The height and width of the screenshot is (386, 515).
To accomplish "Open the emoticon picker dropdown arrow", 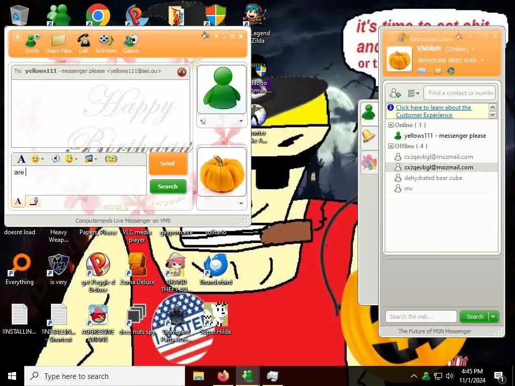I will click(42, 159).
